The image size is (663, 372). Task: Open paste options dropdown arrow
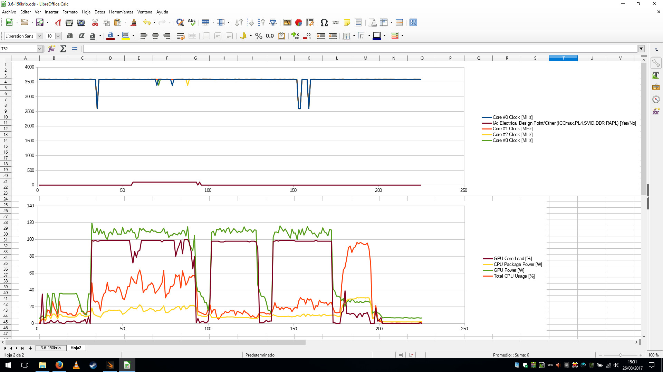pos(125,22)
